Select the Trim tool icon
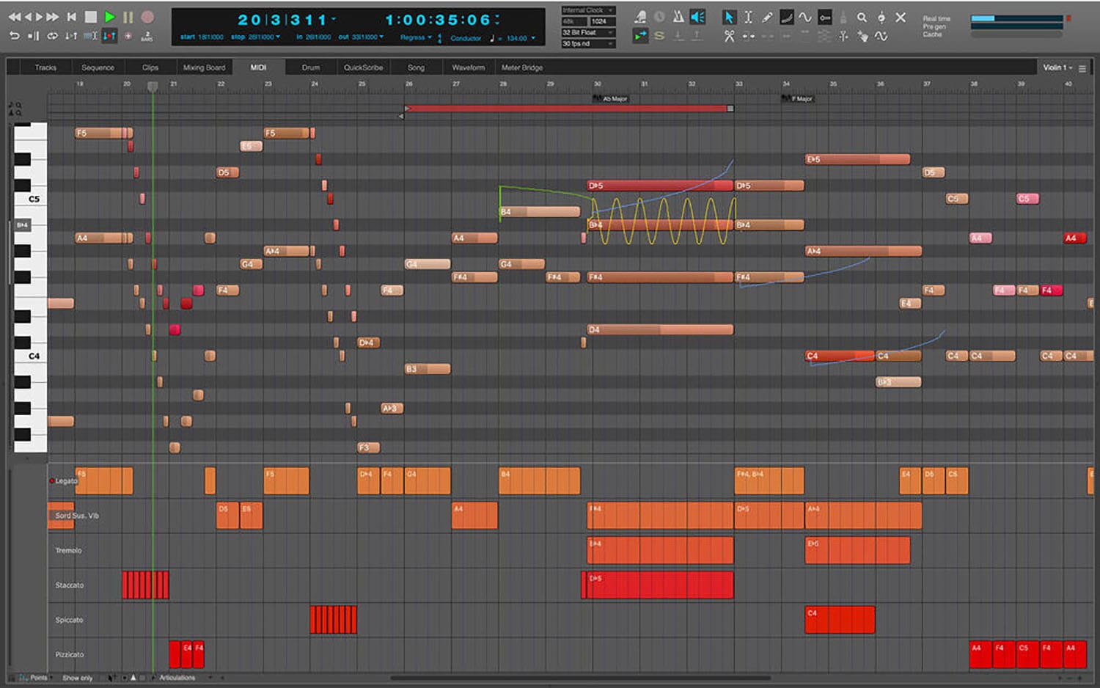 748,35
